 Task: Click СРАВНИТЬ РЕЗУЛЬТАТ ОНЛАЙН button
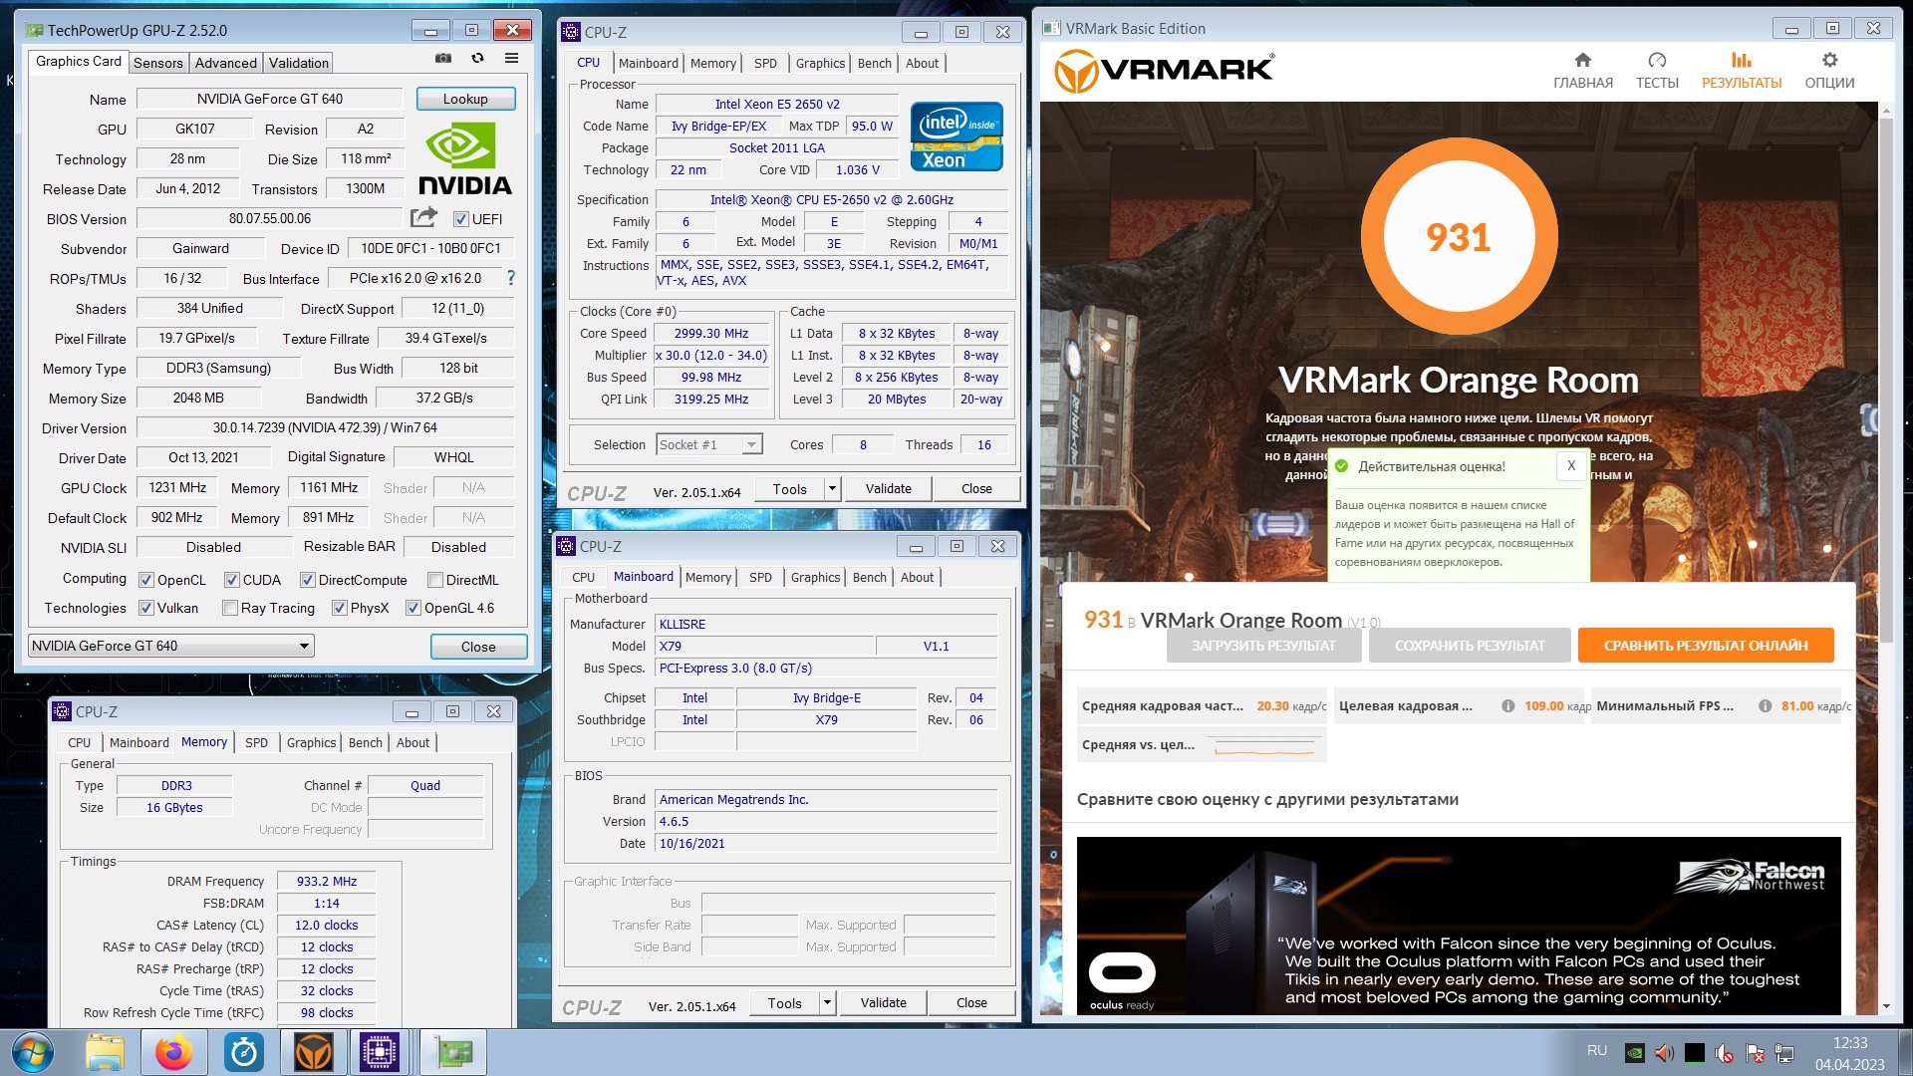click(1706, 646)
